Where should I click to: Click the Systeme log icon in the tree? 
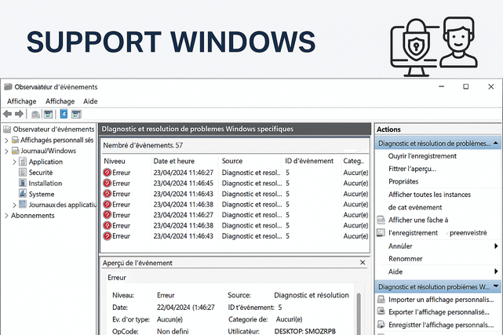coord(23,194)
